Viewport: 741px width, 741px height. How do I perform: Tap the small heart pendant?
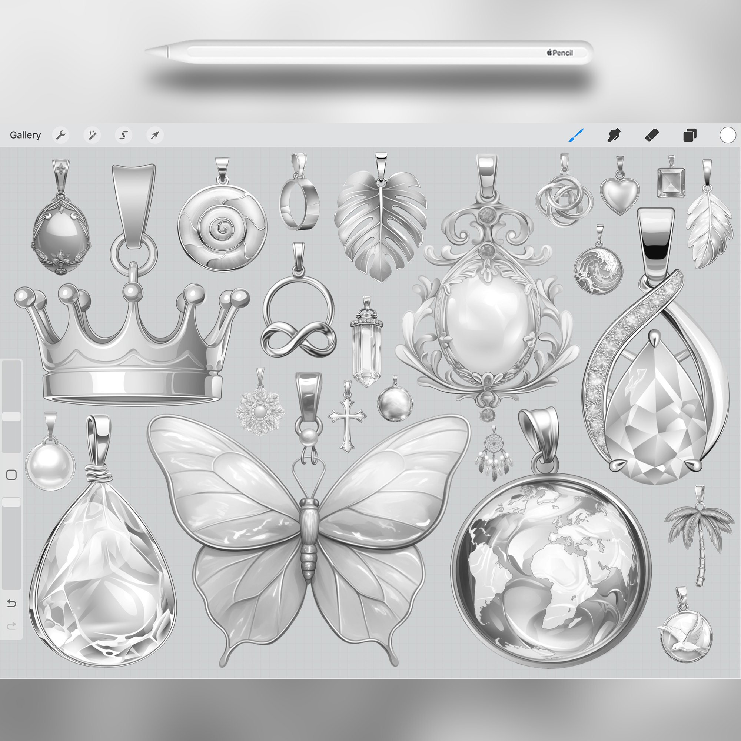click(x=620, y=194)
